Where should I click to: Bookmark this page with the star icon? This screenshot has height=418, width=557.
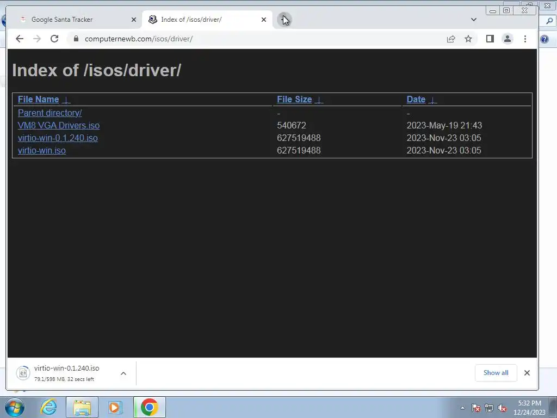pyautogui.click(x=468, y=39)
